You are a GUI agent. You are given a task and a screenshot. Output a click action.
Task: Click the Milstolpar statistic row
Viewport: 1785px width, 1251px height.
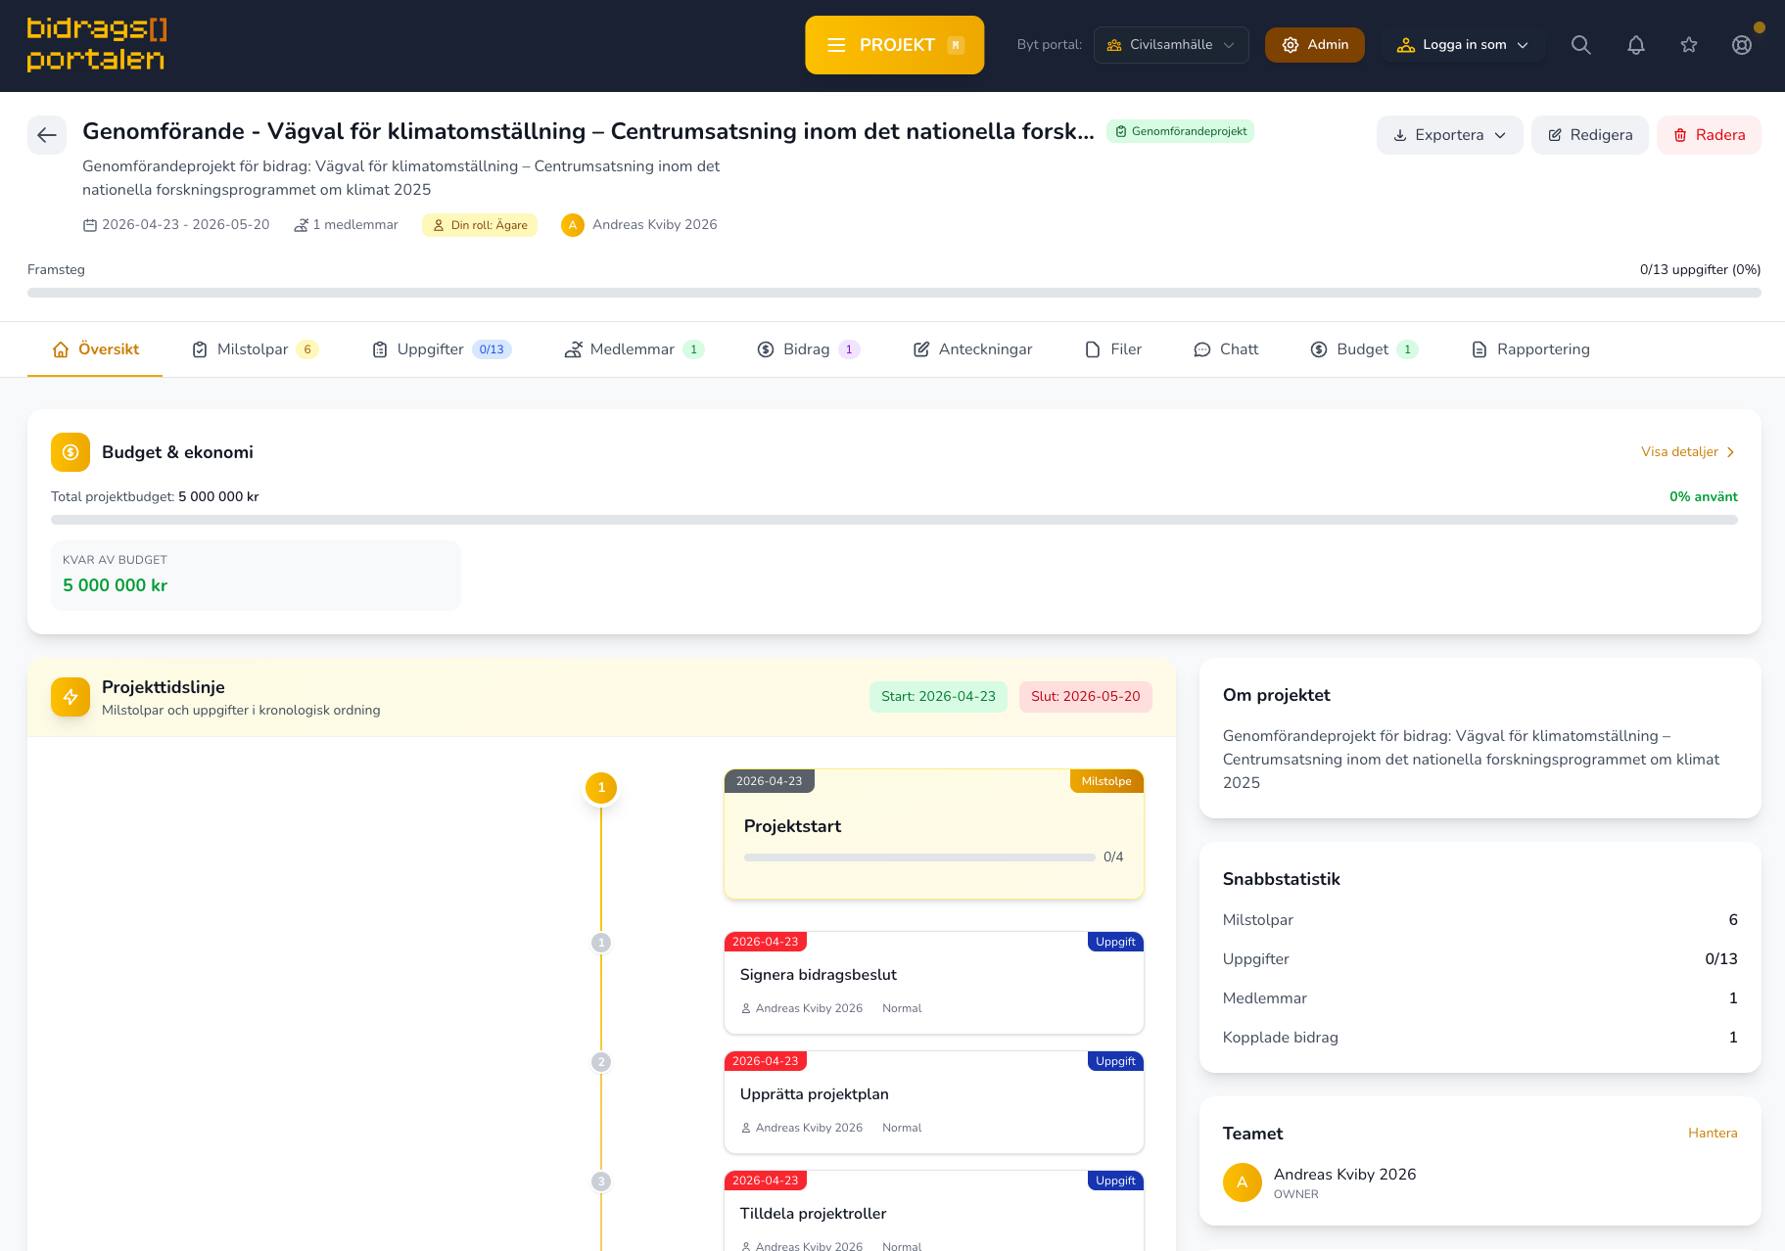(x=1480, y=920)
